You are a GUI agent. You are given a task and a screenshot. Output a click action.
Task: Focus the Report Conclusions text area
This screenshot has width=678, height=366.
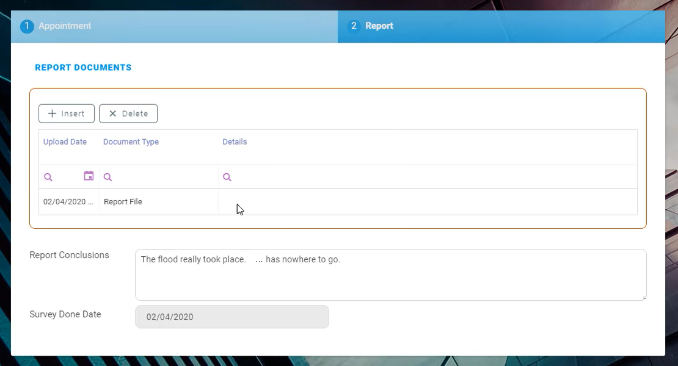click(390, 278)
